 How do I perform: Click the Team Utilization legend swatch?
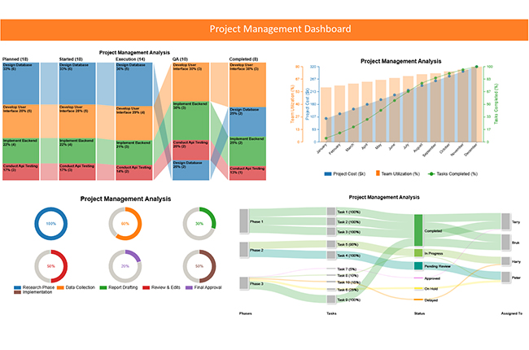pyautogui.click(x=376, y=173)
